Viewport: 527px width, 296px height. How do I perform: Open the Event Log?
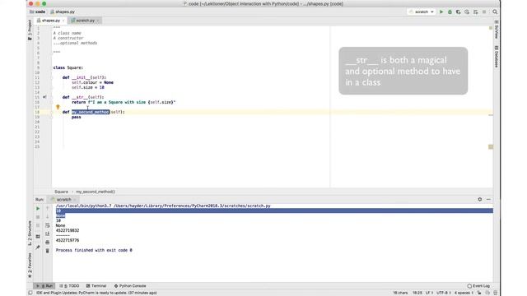coord(478,286)
